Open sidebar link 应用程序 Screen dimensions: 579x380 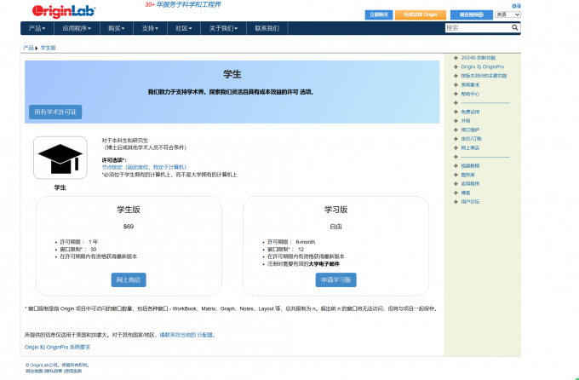(470, 184)
